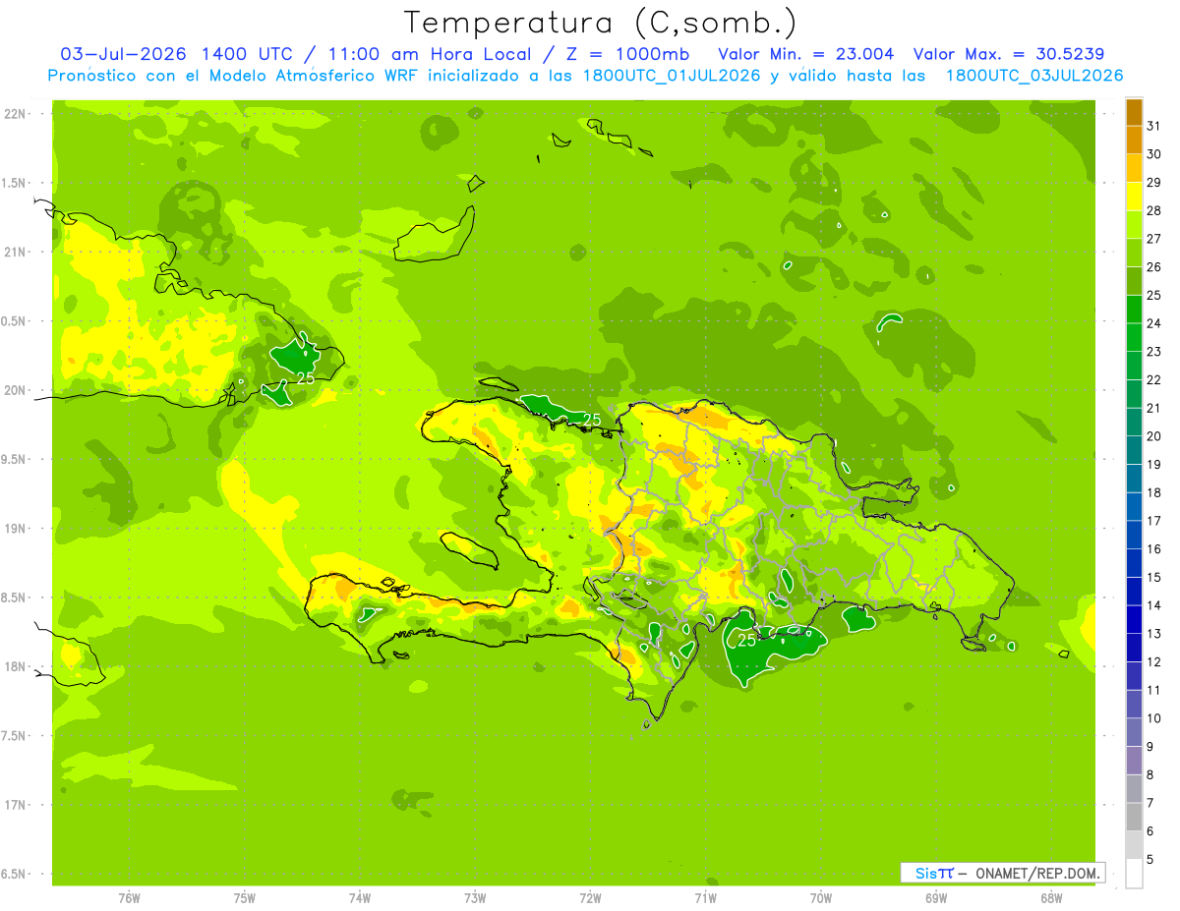Click the 6.5N latitude axis label
1180x911 pixels.
[x=15, y=874]
